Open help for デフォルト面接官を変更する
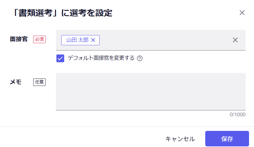Image resolution: width=254 pixels, height=147 pixels. [140, 58]
